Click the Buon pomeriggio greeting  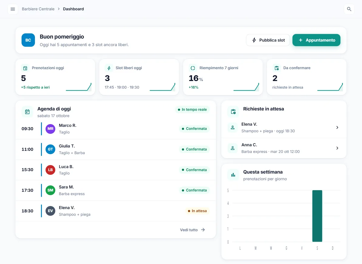[62, 37]
